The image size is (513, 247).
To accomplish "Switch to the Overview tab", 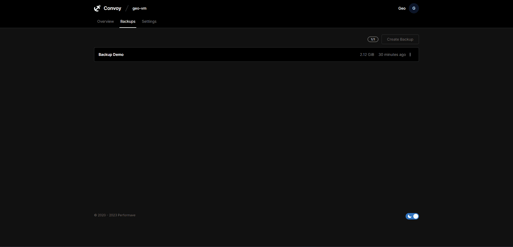I will [x=106, y=21].
